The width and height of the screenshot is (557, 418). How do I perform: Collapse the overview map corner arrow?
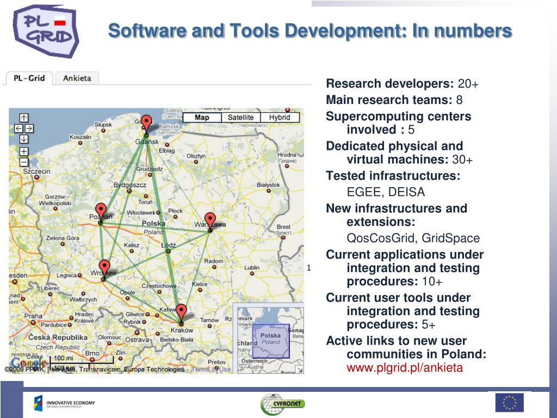coord(300,370)
